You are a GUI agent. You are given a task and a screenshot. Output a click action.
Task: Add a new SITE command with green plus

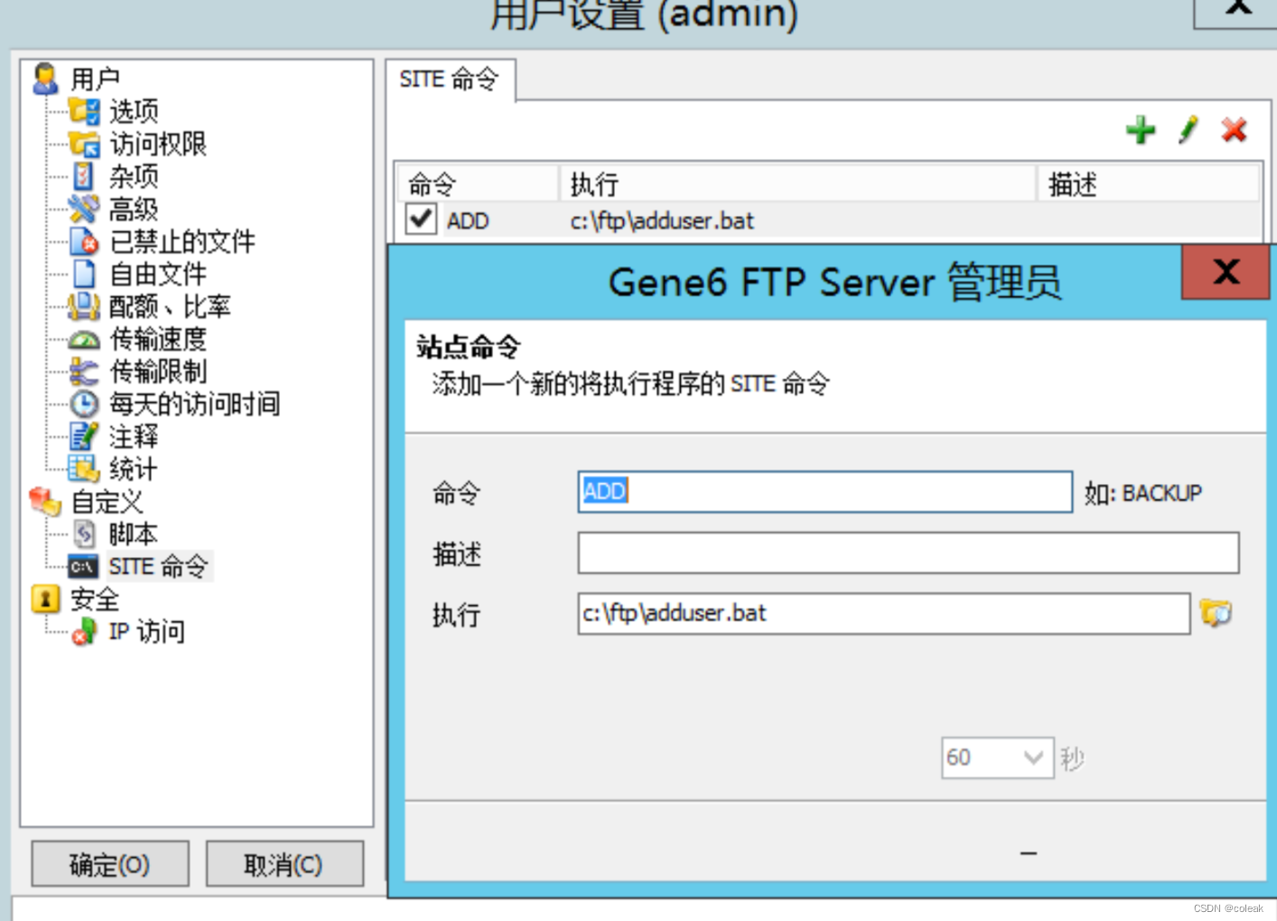coord(1141,130)
